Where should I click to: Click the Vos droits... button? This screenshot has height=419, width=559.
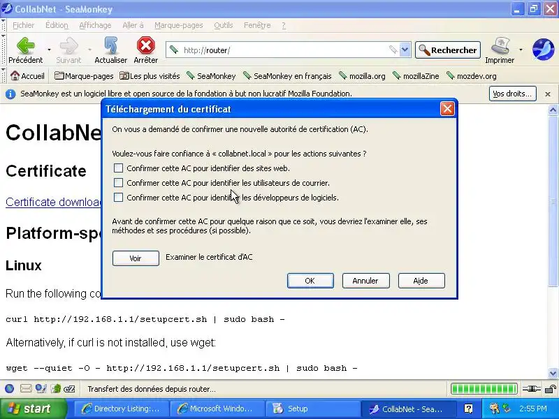pos(513,94)
